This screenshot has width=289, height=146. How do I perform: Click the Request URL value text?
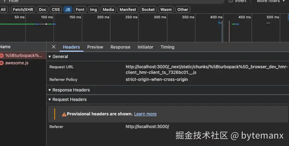(x=207, y=70)
